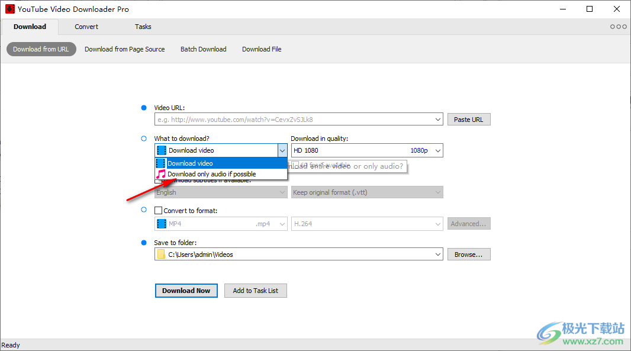Click the Video URL step bullet
This screenshot has width=631, height=351.
click(x=144, y=108)
